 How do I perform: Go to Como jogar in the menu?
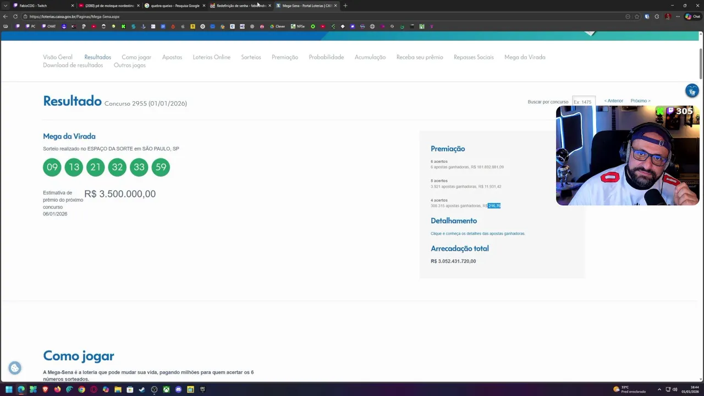click(136, 57)
